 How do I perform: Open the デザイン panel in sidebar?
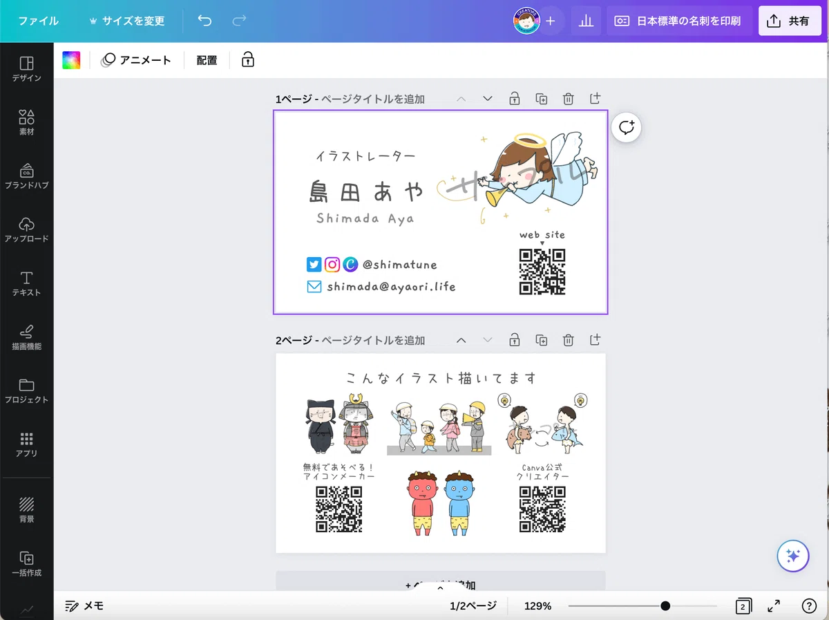tap(26, 70)
